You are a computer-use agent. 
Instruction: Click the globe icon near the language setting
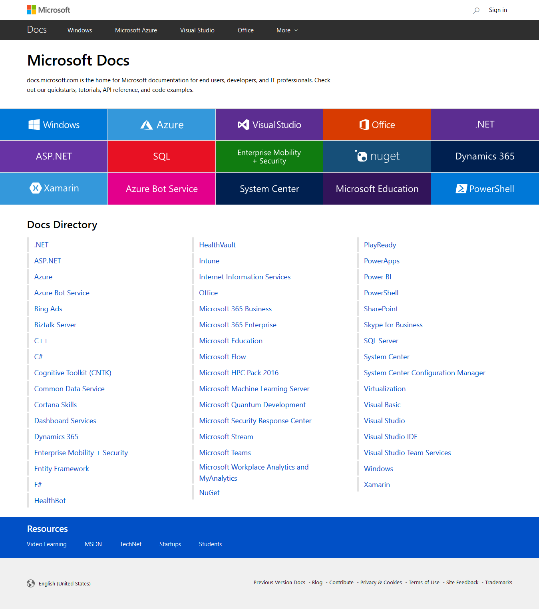pyautogui.click(x=31, y=583)
